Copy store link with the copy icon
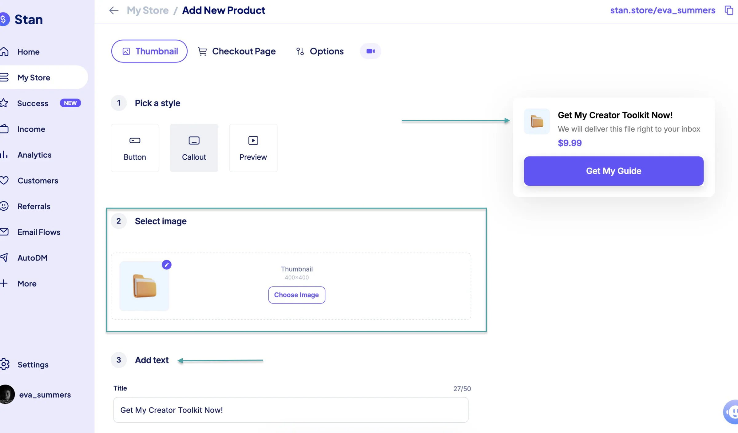 [x=729, y=10]
